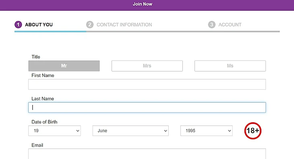The width and height of the screenshot is (294, 159).
Task: Pick the Ms title option
Action: (230, 66)
